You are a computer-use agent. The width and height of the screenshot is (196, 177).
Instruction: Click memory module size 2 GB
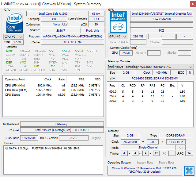coord(126,73)
